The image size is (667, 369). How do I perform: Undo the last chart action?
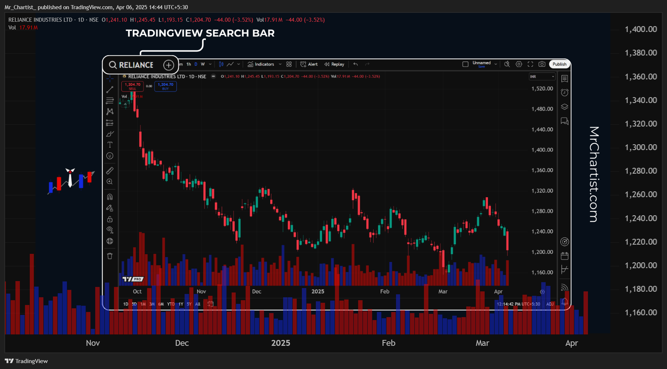pyautogui.click(x=356, y=64)
